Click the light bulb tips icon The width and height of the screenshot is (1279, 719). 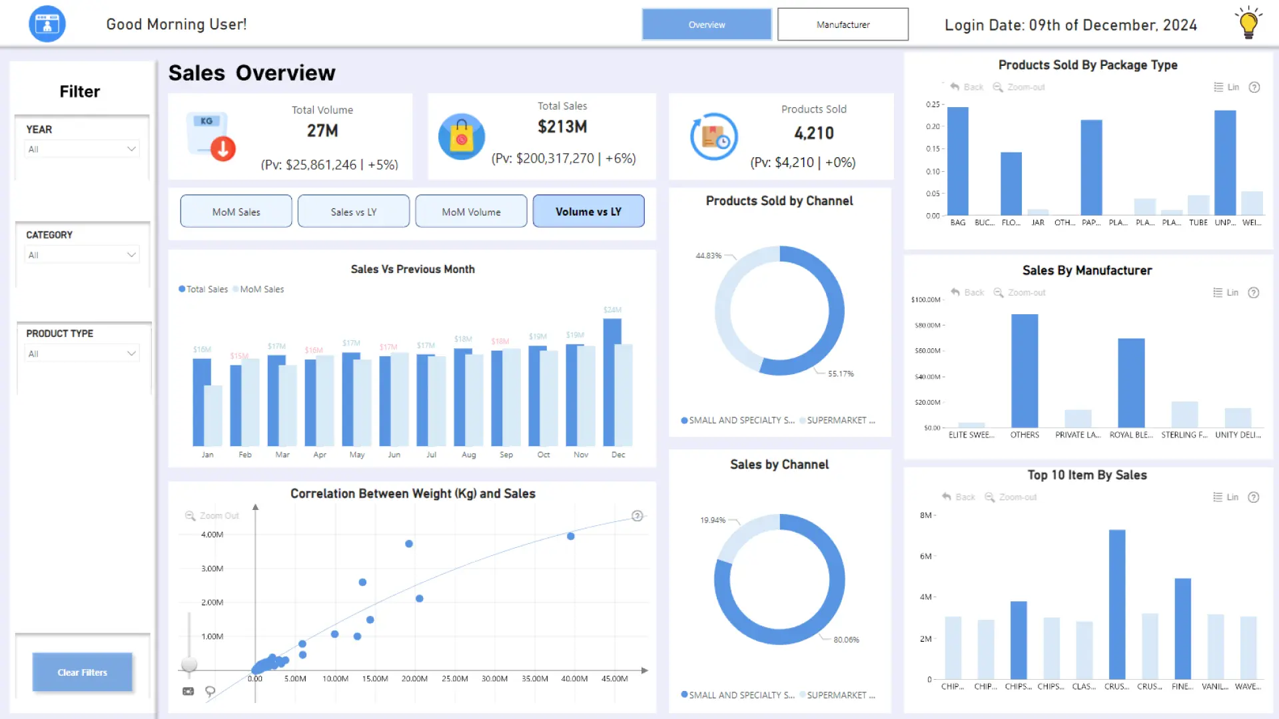click(1248, 23)
